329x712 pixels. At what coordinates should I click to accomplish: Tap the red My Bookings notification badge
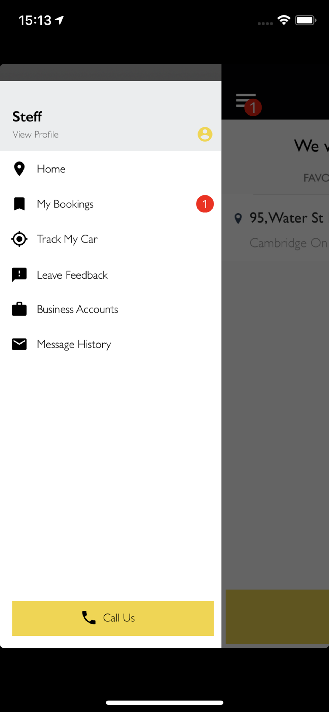[205, 204]
